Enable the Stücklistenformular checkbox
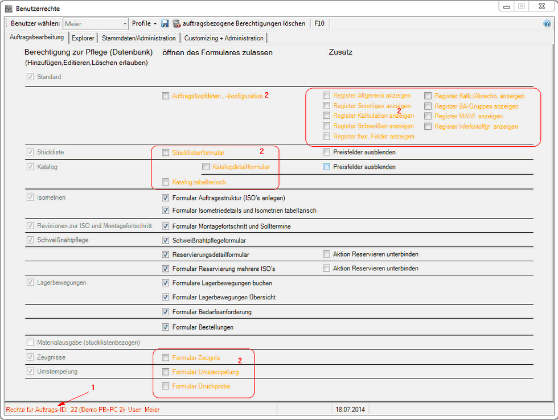 [166, 153]
